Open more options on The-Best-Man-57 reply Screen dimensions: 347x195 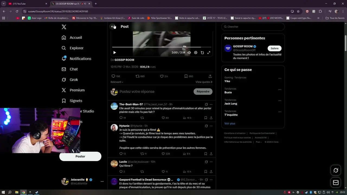click(211, 105)
